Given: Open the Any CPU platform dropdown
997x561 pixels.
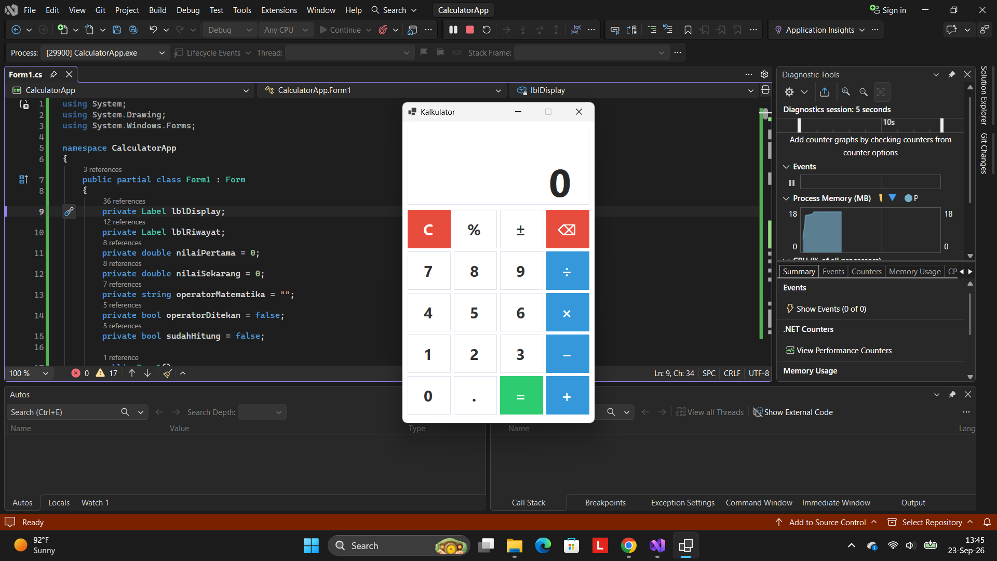Looking at the screenshot, I should pos(286,30).
